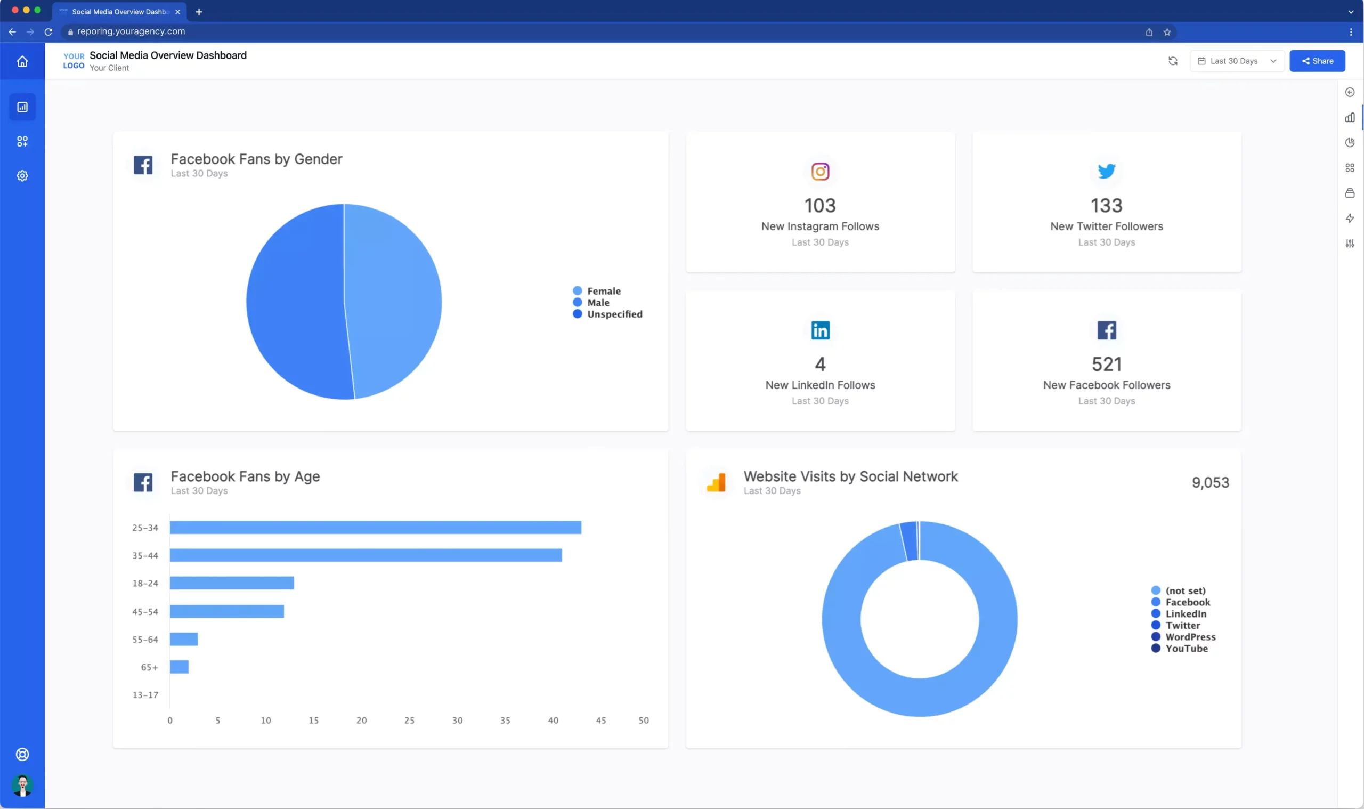The height and width of the screenshot is (809, 1364).
Task: Open settings gear in left sidebar
Action: [x=22, y=175]
